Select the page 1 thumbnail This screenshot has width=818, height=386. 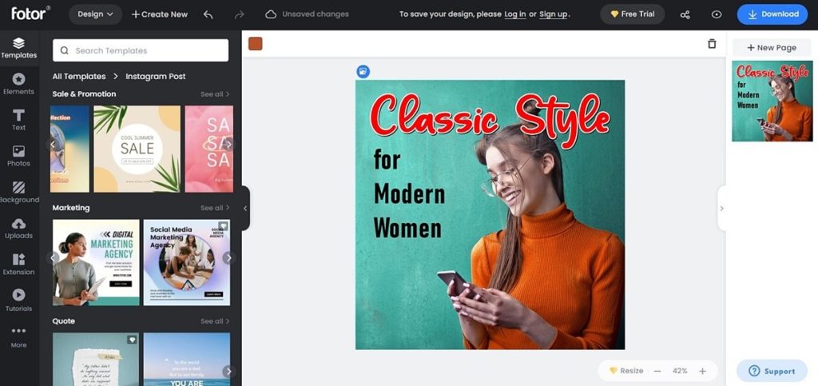coord(772,101)
